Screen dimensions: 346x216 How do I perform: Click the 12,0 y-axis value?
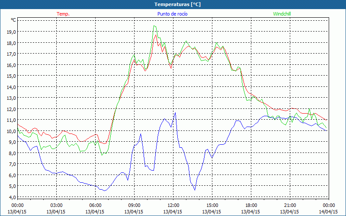(12, 109)
